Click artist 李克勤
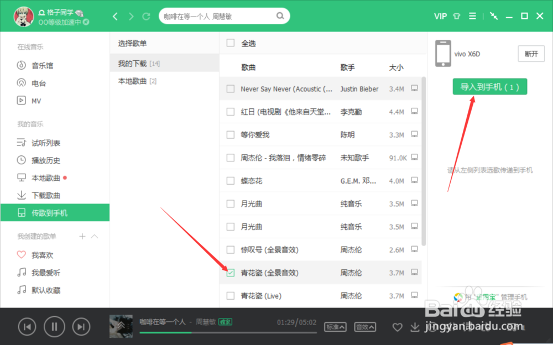 pos(351,112)
